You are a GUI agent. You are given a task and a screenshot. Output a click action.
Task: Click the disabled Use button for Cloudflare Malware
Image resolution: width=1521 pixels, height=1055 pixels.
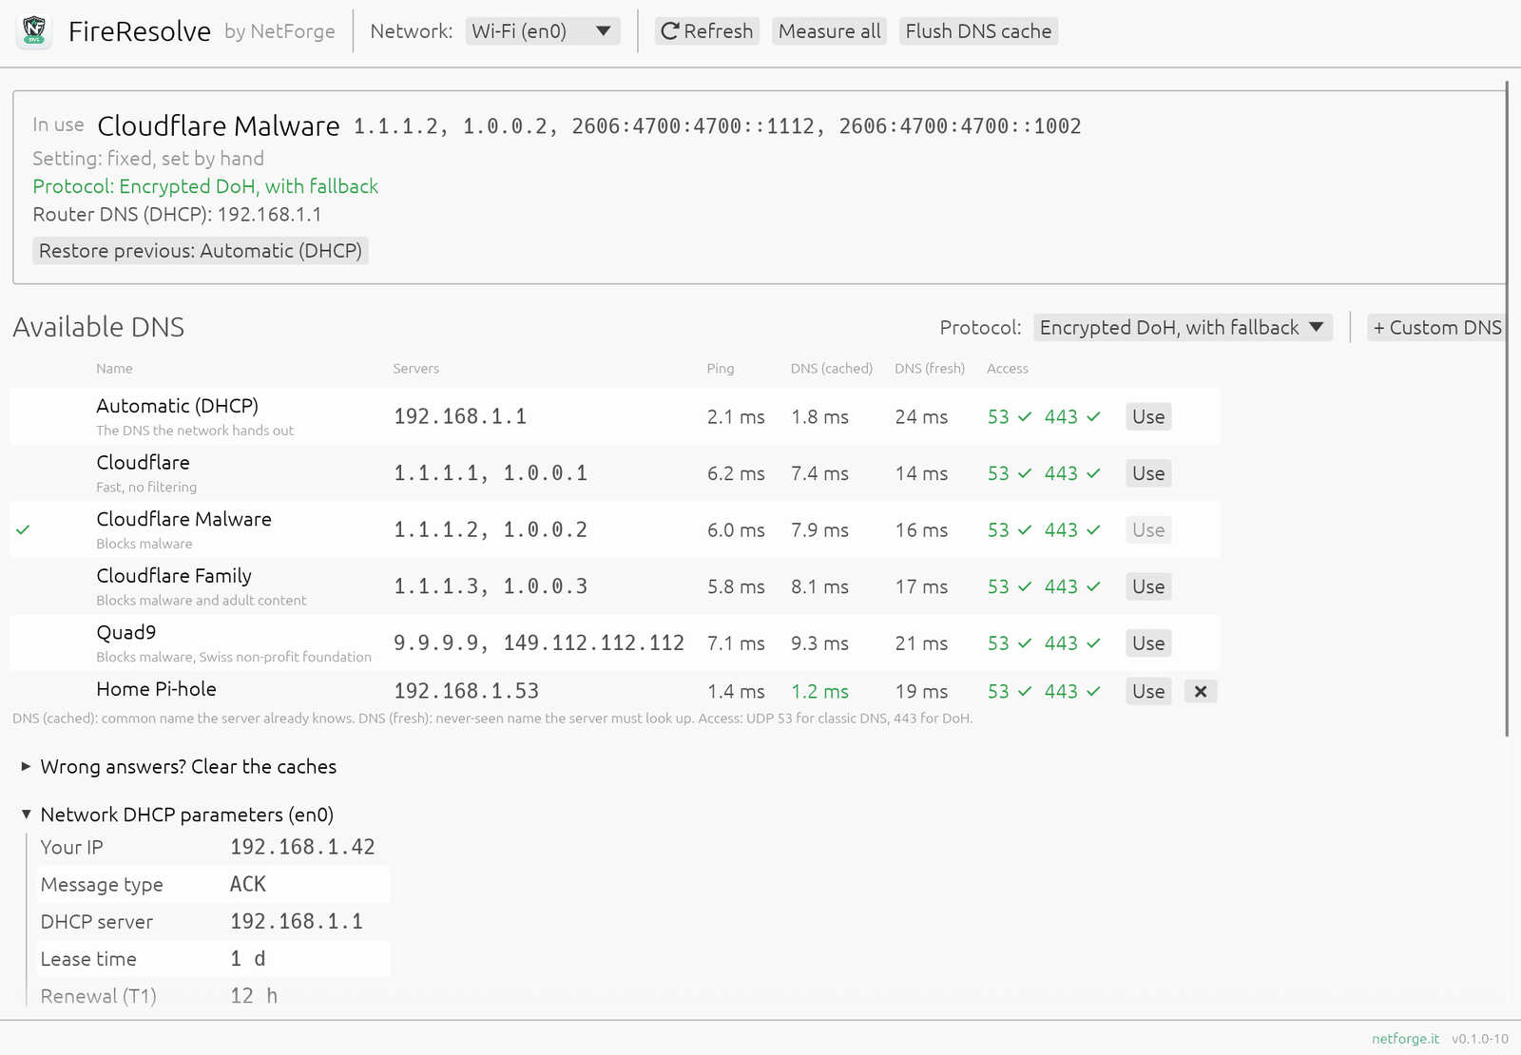point(1148,530)
